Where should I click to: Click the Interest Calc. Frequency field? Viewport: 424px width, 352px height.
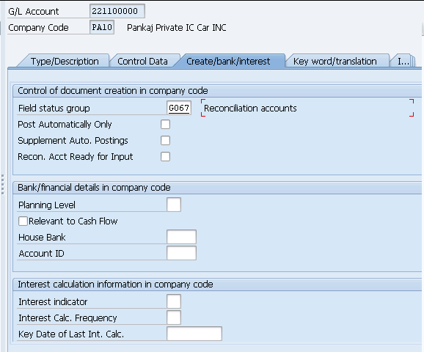(174, 318)
